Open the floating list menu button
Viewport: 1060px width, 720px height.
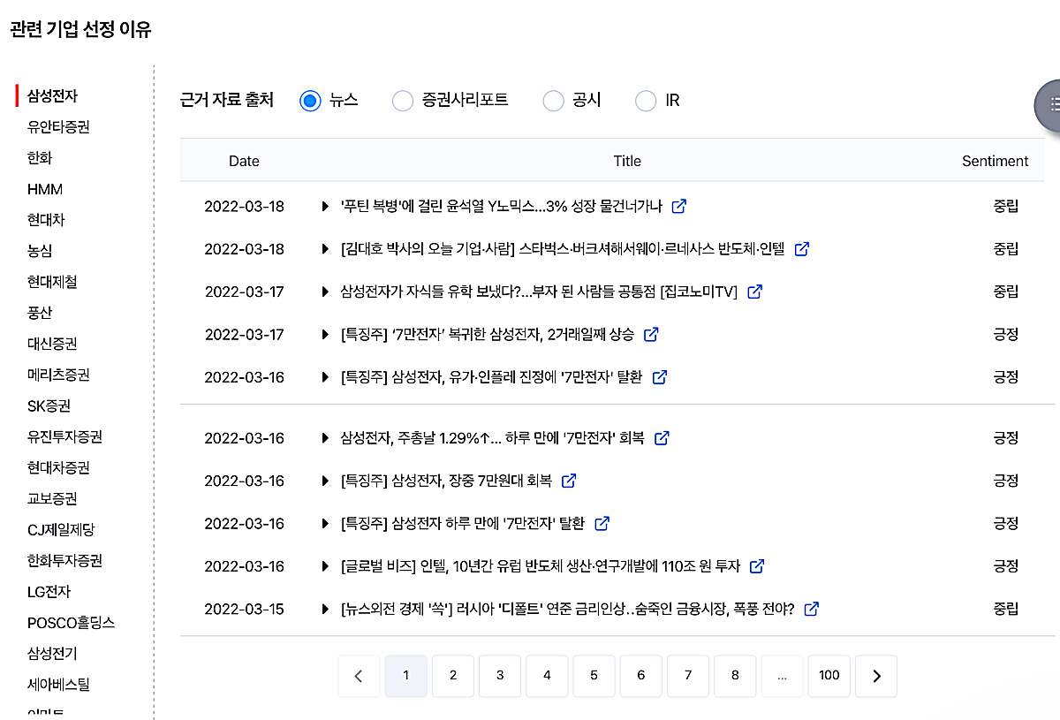pos(1049,104)
